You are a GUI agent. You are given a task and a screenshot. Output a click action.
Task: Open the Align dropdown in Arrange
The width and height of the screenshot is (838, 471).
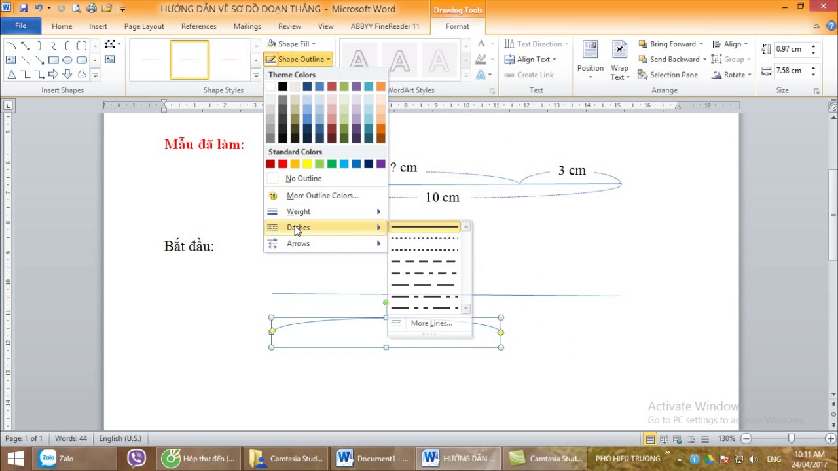[x=731, y=44]
